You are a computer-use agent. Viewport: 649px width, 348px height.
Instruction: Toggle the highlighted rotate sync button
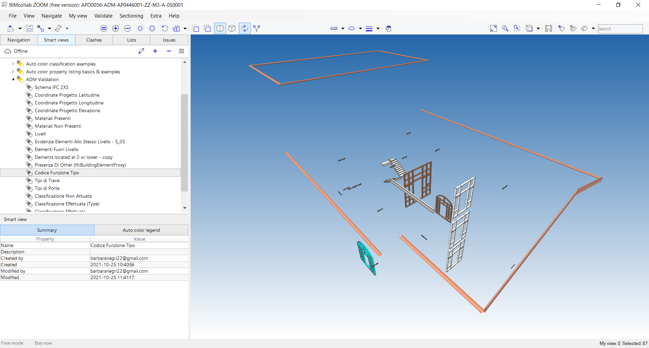pyautogui.click(x=245, y=28)
